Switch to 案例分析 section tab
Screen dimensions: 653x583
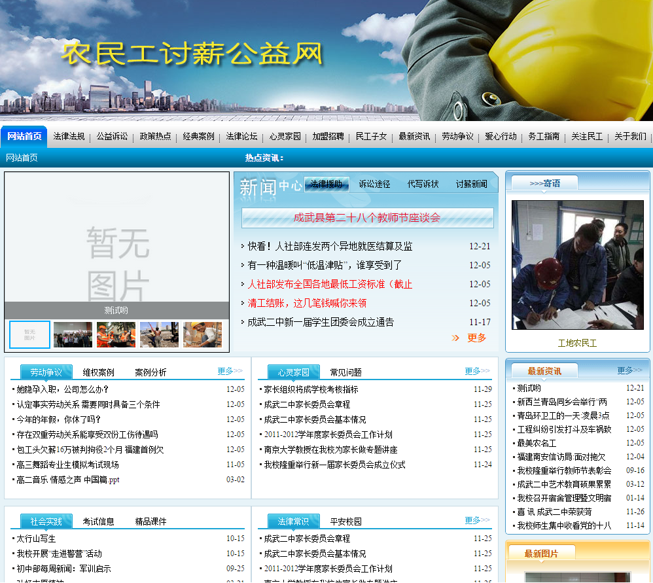(x=150, y=372)
